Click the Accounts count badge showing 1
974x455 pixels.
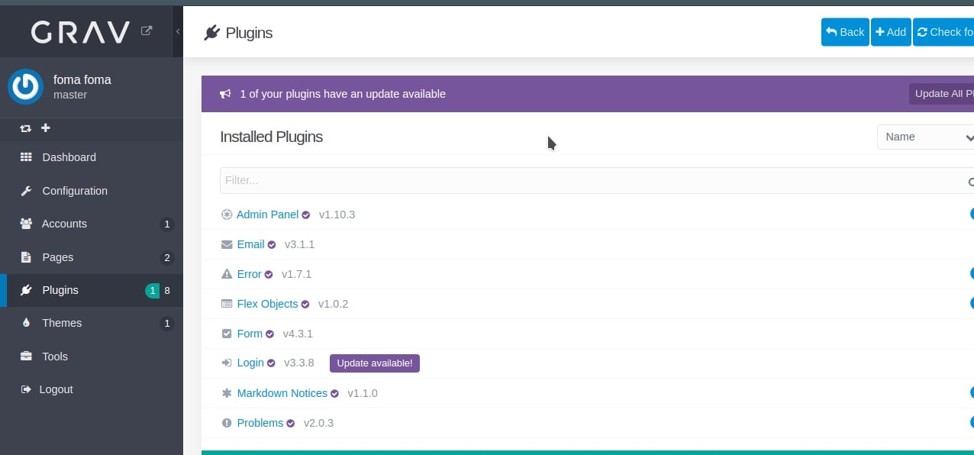(x=167, y=224)
